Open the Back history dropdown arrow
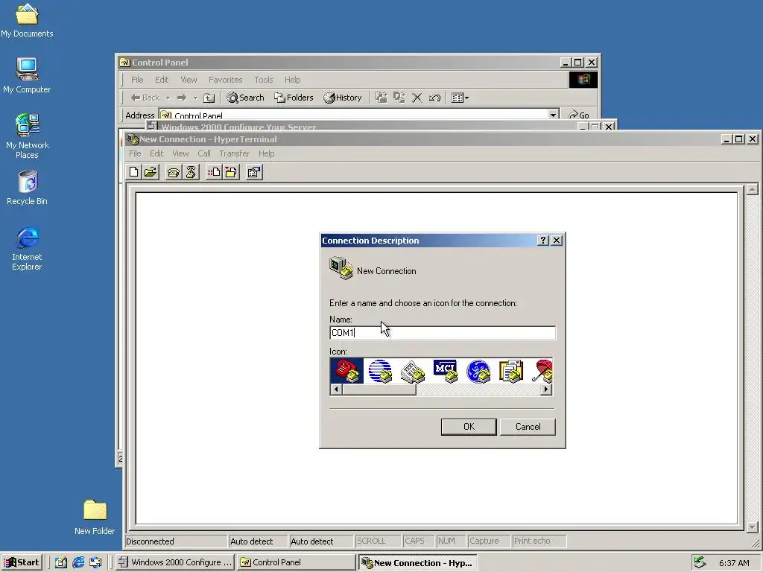This screenshot has width=763, height=572. (168, 98)
